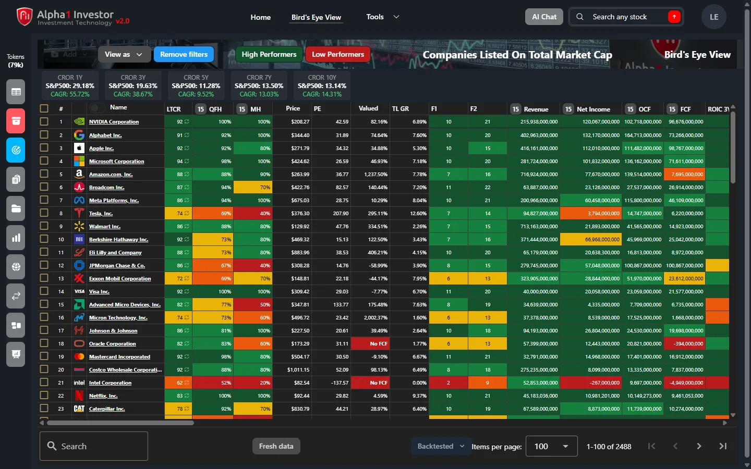This screenshot has height=469, width=751.
Task: Click the bar chart sidebar icon
Action: click(16, 238)
